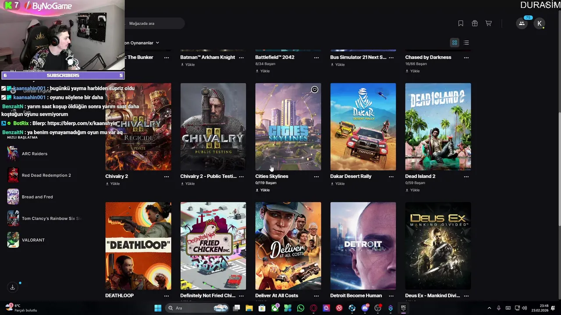Open options menu for Chivalry 2

click(x=167, y=176)
